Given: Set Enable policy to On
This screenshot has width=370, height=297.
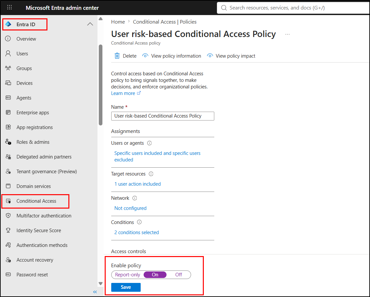Looking at the screenshot, I should pos(155,274).
